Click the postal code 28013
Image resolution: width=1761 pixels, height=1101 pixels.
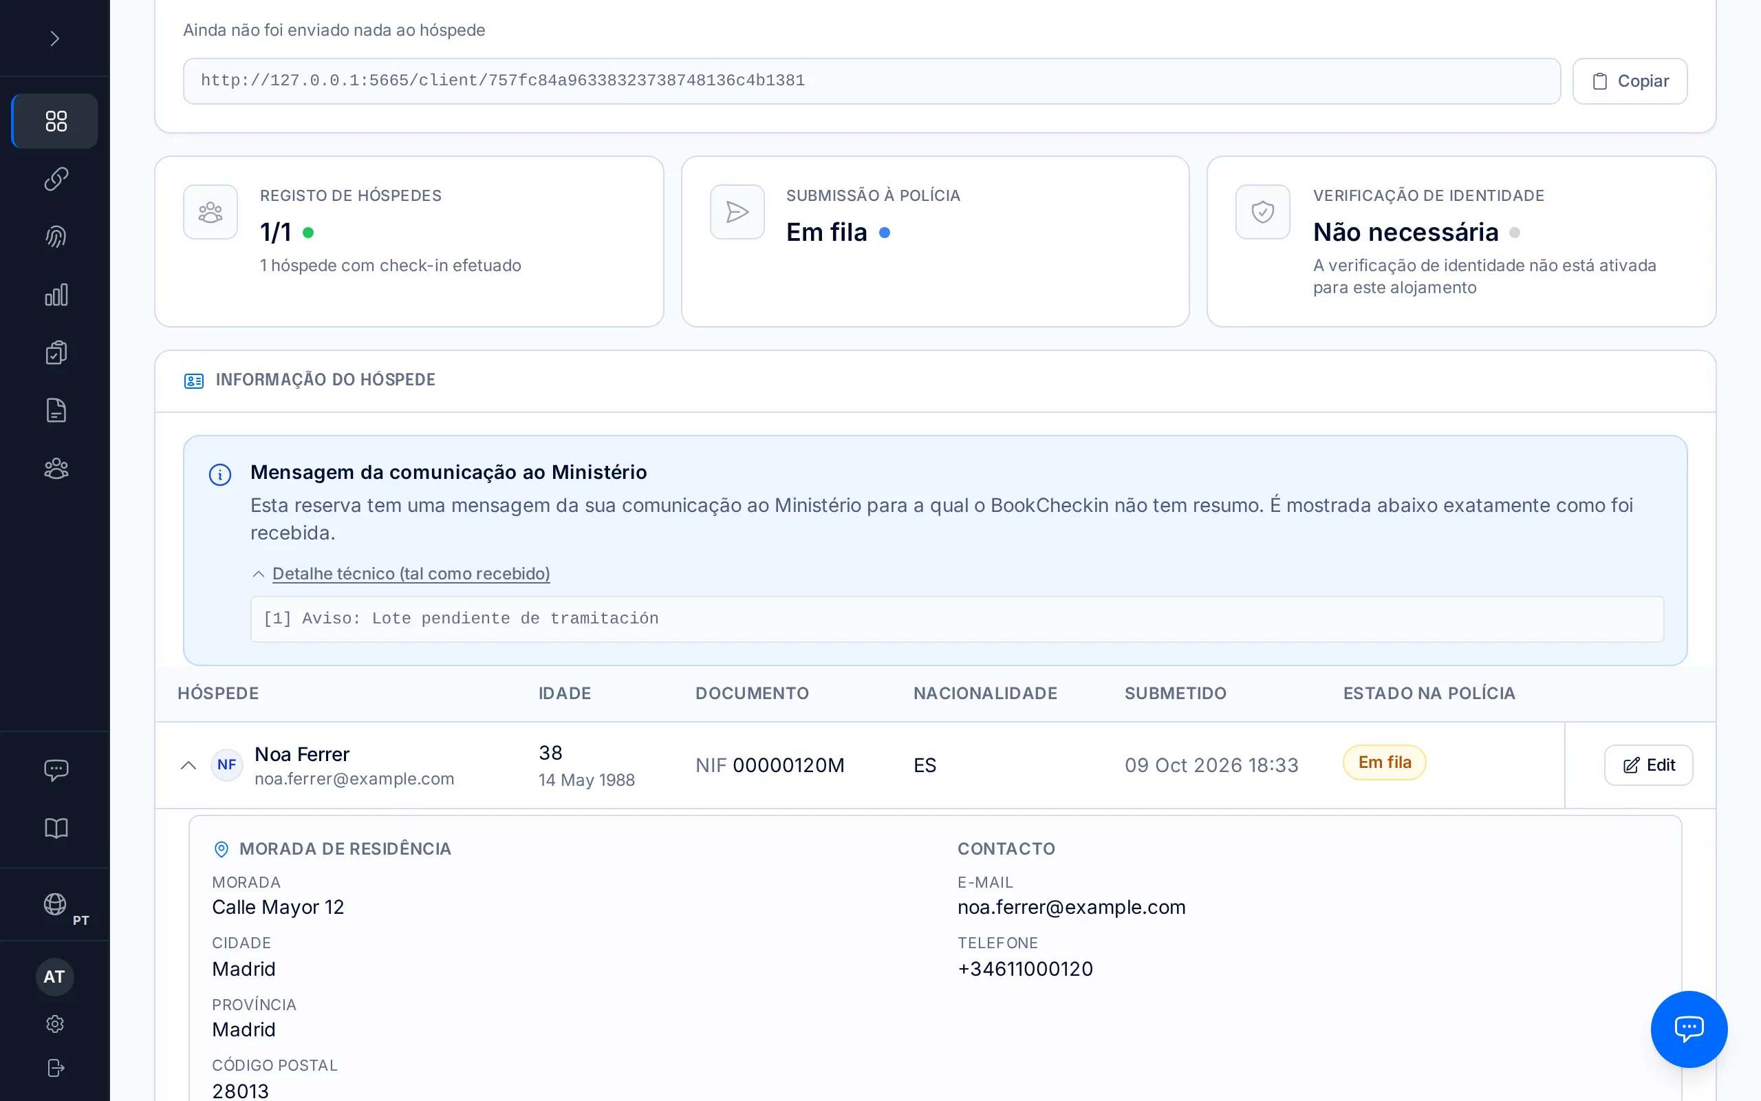pos(240,1091)
